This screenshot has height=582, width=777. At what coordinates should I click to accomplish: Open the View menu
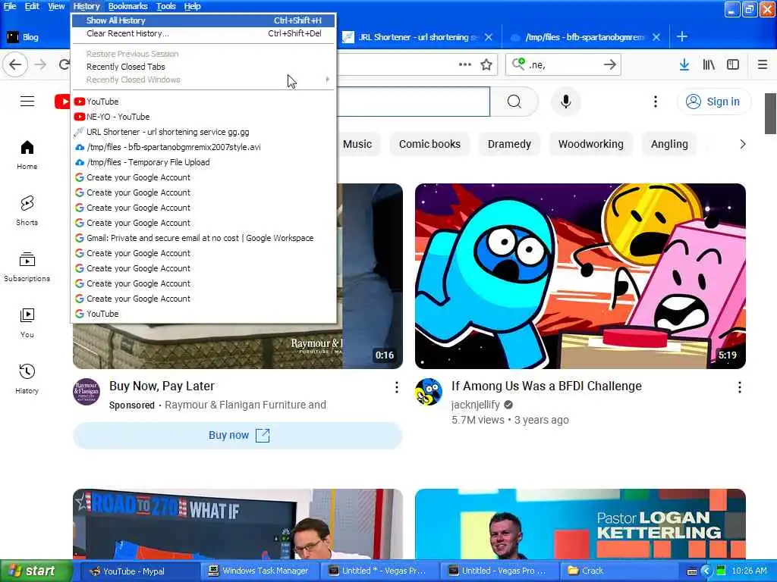(56, 6)
